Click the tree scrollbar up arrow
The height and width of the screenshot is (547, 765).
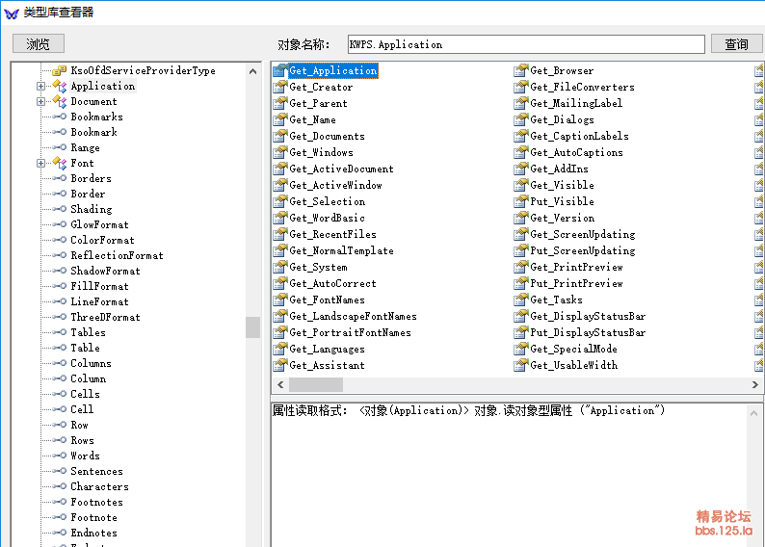point(252,71)
